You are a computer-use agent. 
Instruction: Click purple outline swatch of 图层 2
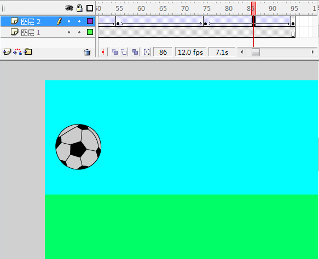tap(90, 21)
